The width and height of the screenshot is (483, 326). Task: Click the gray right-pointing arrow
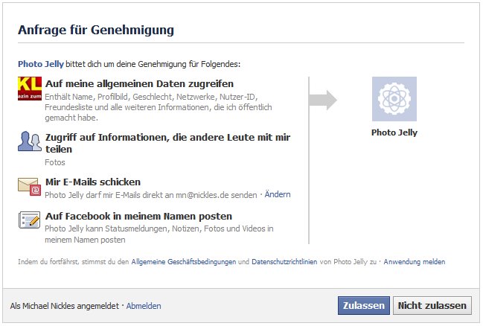click(323, 100)
